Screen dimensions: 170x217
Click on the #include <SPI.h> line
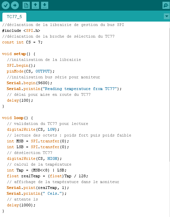[21, 30]
